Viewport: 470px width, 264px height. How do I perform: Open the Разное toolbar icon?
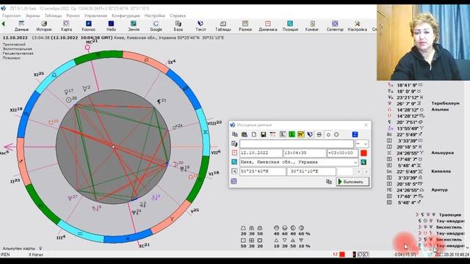coord(245,26)
